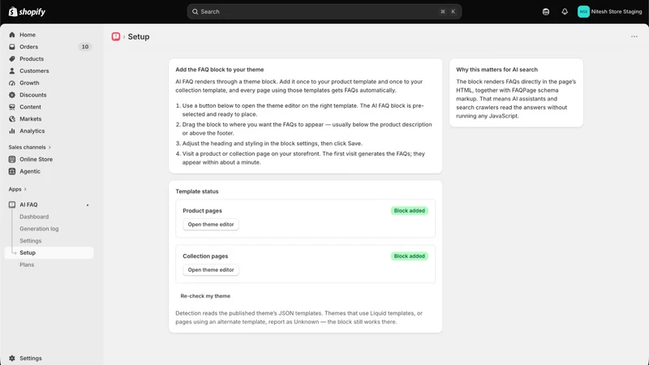Screen dimensions: 649x365
Task: Click the AI FAQ app icon in sidebar
Action: 12,205
